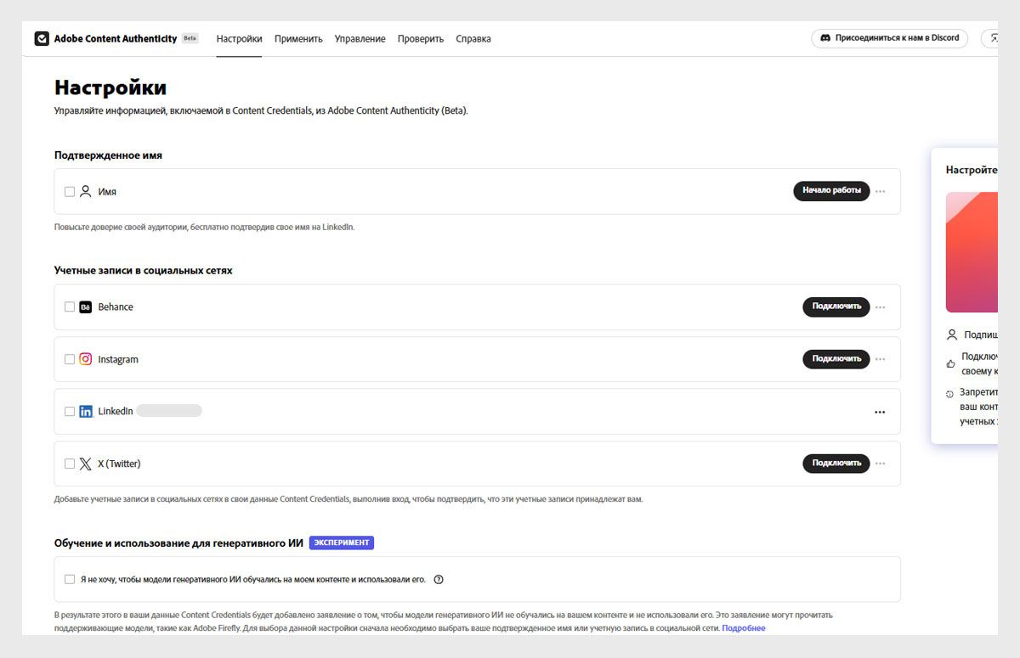
Task: Click the help question mark icon
Action: (x=439, y=580)
